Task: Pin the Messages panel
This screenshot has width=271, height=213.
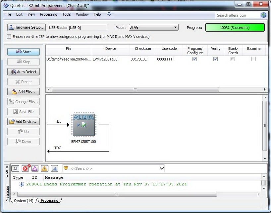Action: coord(7,176)
